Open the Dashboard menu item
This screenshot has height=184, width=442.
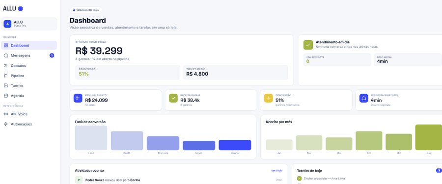tap(29, 45)
